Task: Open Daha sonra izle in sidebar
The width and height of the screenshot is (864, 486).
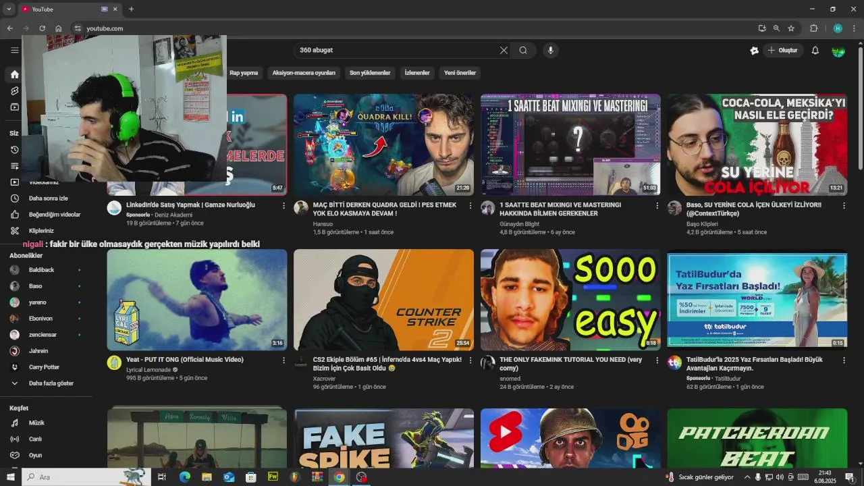Action: pos(49,198)
